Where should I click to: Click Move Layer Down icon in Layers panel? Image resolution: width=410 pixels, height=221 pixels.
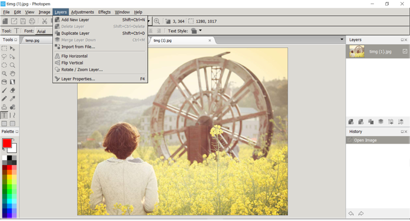tap(400, 122)
